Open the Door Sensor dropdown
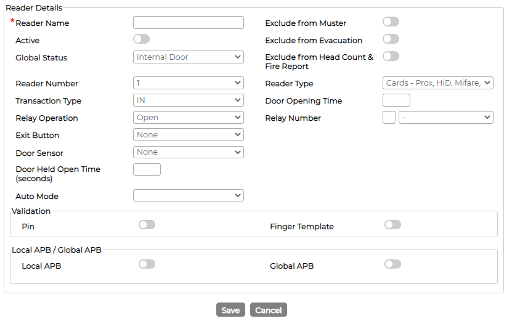The height and width of the screenshot is (321, 520). pyautogui.click(x=189, y=152)
